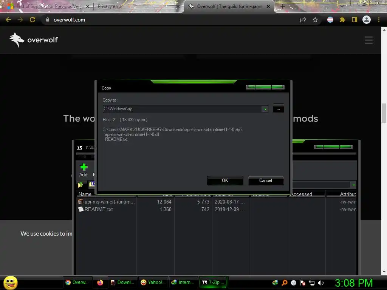Click the round face tray icon

tap(293, 283)
